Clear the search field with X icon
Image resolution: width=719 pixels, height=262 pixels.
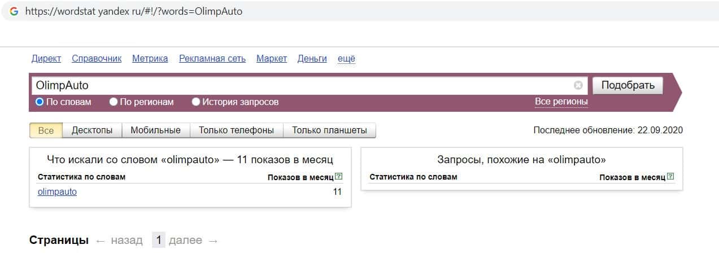coord(578,85)
